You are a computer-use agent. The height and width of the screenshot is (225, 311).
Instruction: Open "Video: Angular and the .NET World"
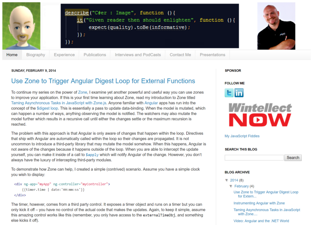pyautogui.click(x=262, y=222)
